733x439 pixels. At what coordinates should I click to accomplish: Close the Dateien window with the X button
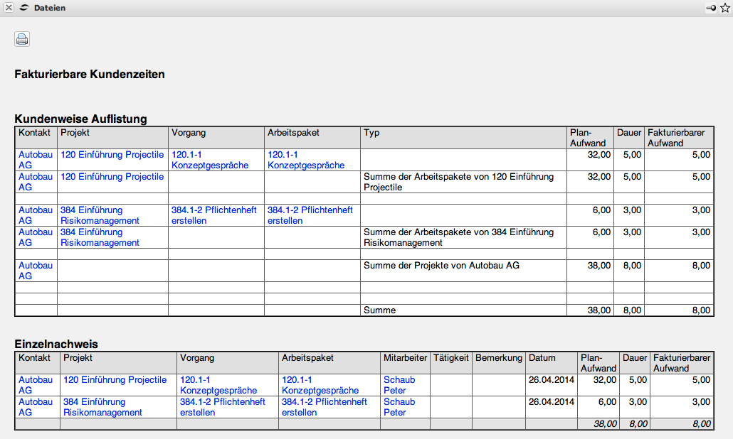click(x=9, y=7)
